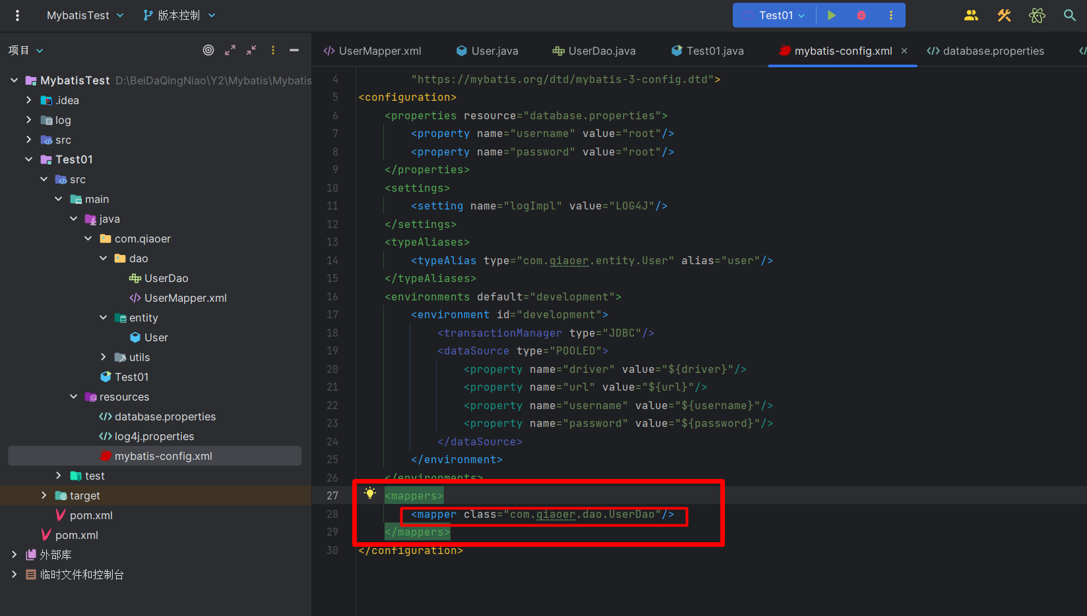This screenshot has width=1087, height=616.
Task: Collapse the dao package
Action: pos(103,258)
